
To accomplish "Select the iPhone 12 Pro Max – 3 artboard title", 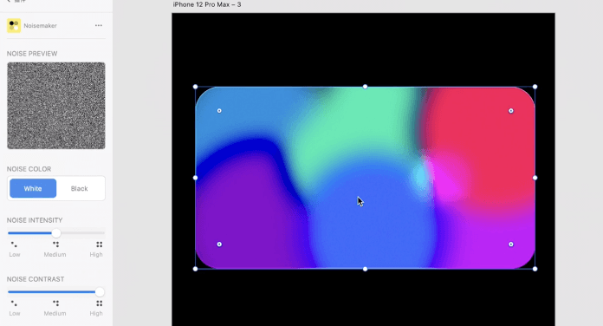I will 207,4.
